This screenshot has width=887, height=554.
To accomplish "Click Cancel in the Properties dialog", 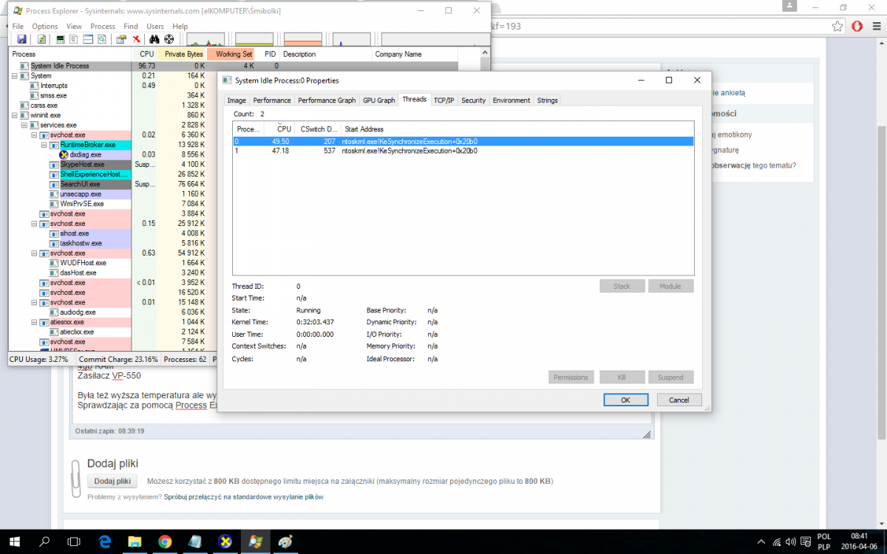I will click(x=679, y=400).
